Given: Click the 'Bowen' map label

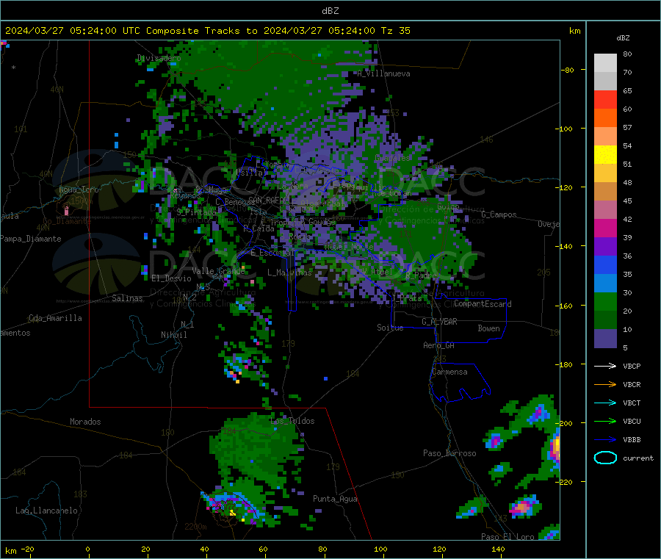Looking at the screenshot, I should (489, 328).
